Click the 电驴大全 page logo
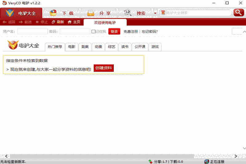This screenshot has height=164, width=246. (x=23, y=45)
